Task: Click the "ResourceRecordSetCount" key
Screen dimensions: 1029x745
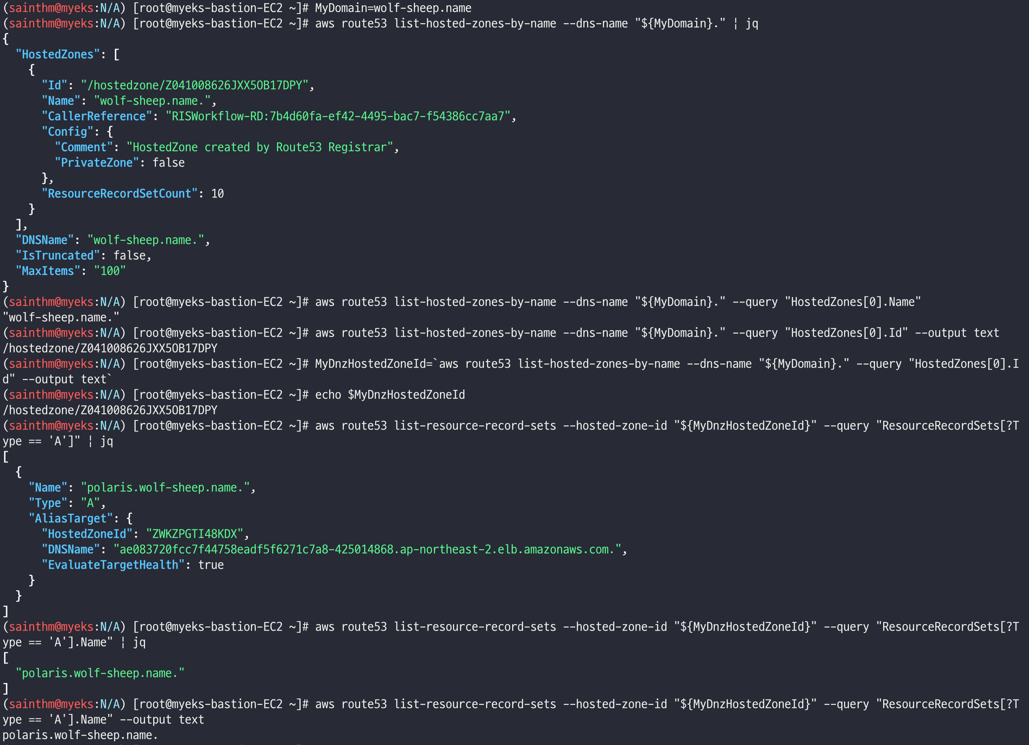Action: pos(120,194)
